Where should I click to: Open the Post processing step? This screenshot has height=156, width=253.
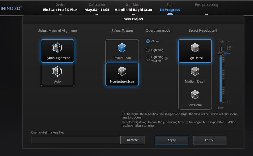[207, 9]
